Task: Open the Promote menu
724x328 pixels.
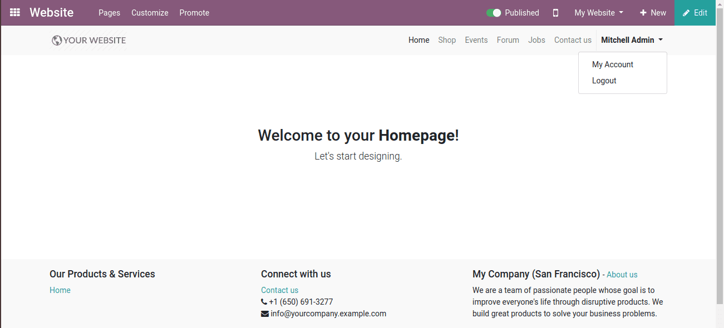Action: point(194,13)
